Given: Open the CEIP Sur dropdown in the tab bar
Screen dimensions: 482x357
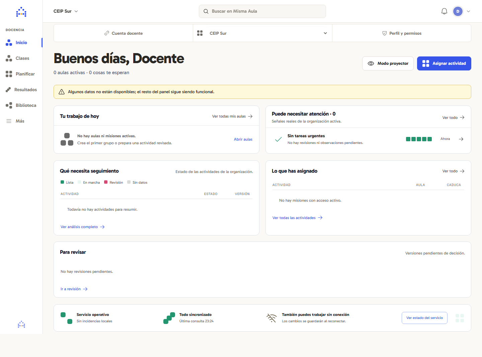Looking at the screenshot, I should pos(262,33).
